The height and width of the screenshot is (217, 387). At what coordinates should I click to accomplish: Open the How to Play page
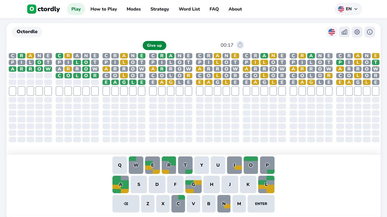104,9
